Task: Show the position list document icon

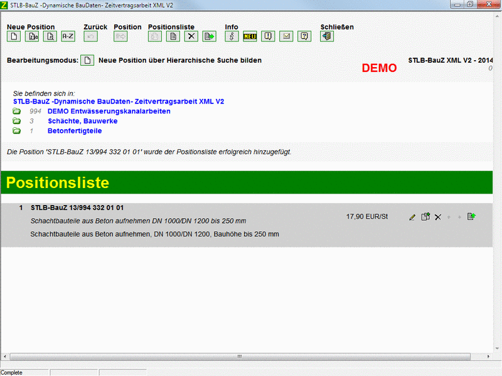Action: coord(173,36)
